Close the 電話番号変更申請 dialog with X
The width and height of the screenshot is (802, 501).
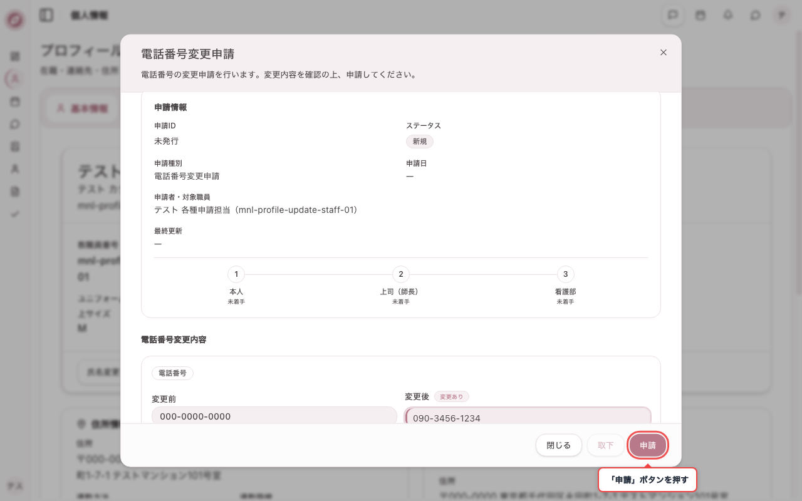(664, 53)
